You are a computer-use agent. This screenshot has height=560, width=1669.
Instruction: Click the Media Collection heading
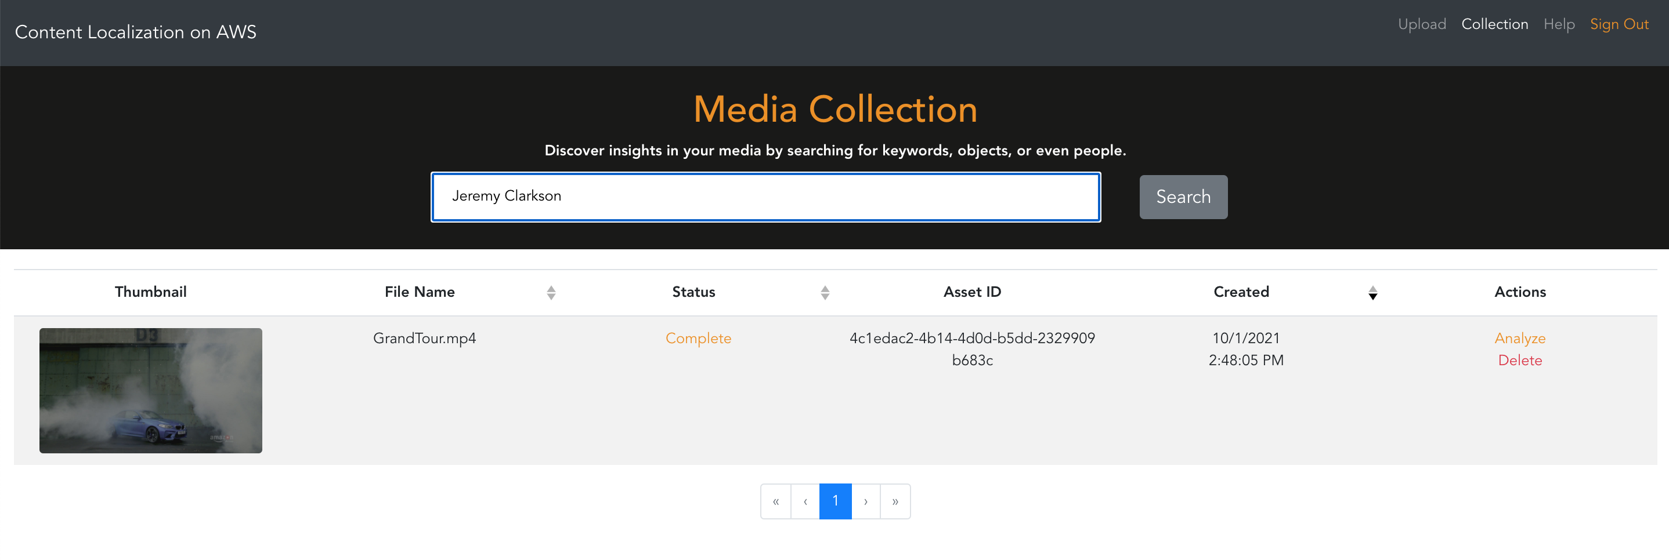point(835,109)
